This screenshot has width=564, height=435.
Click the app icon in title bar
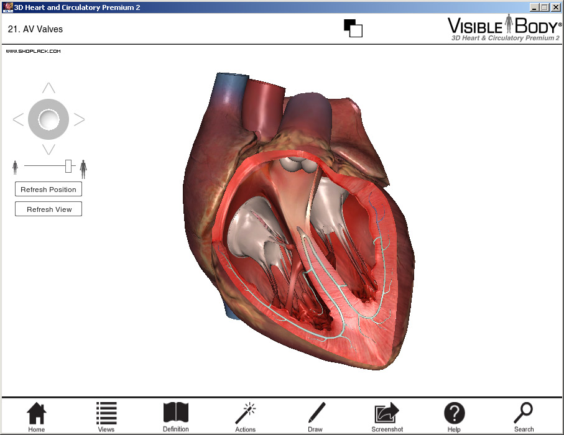pyautogui.click(x=7, y=7)
